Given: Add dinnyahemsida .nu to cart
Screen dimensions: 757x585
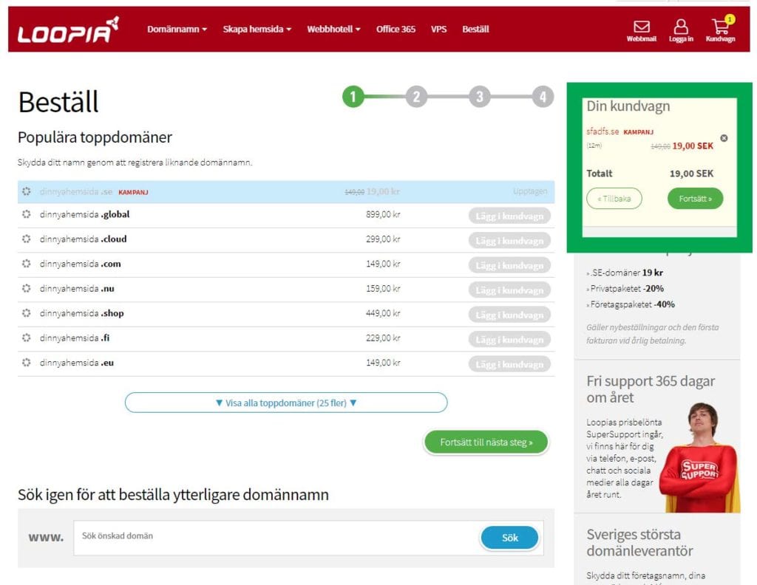Looking at the screenshot, I should (x=509, y=290).
